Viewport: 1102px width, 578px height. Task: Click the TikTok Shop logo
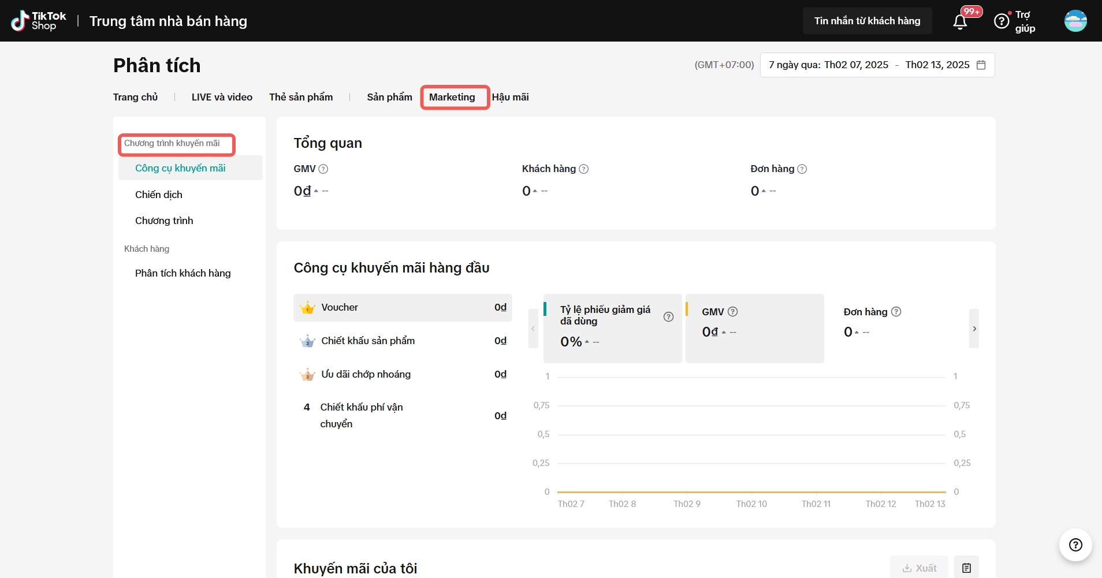39,21
